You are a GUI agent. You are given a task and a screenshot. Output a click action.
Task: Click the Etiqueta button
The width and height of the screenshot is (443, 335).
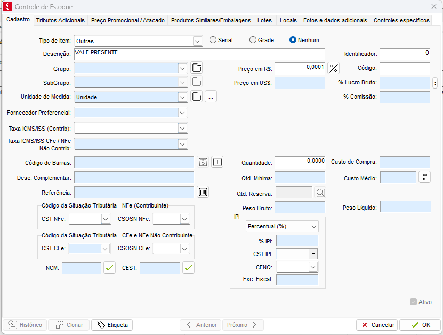pos(112,325)
